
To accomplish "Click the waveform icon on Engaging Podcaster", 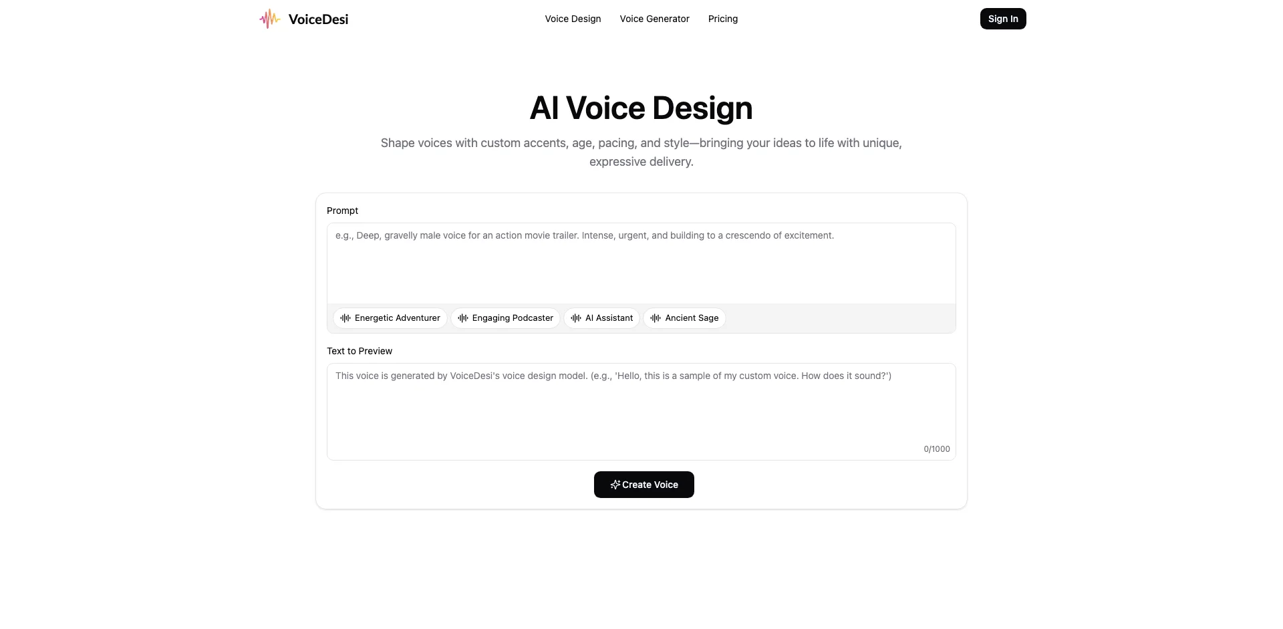I will 462,318.
